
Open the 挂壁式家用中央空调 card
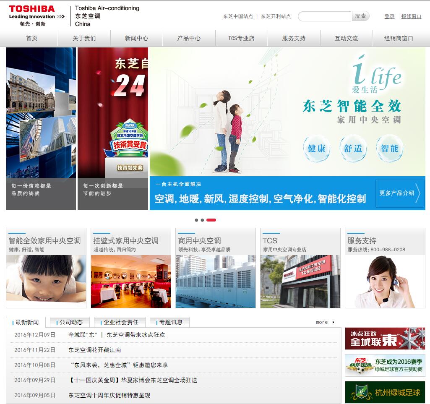[131, 268]
